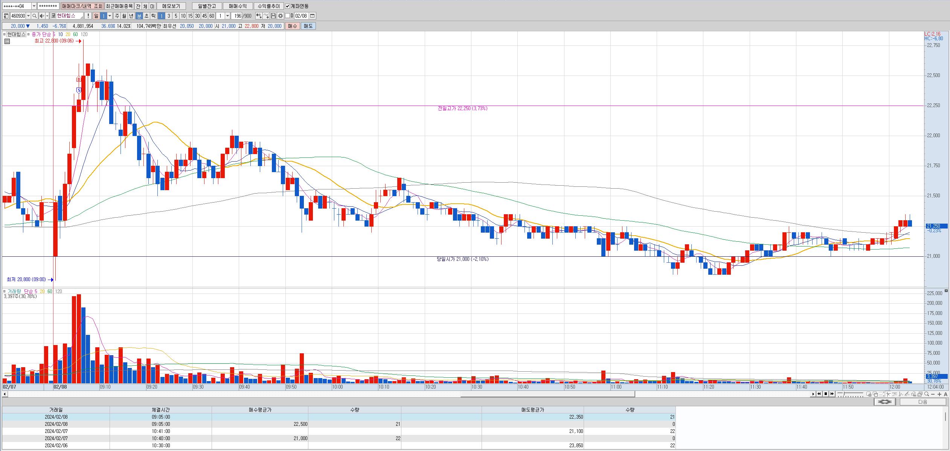This screenshot has width=950, height=451.
Task: Expand the minute interval value dropdown
Action: pos(227,16)
